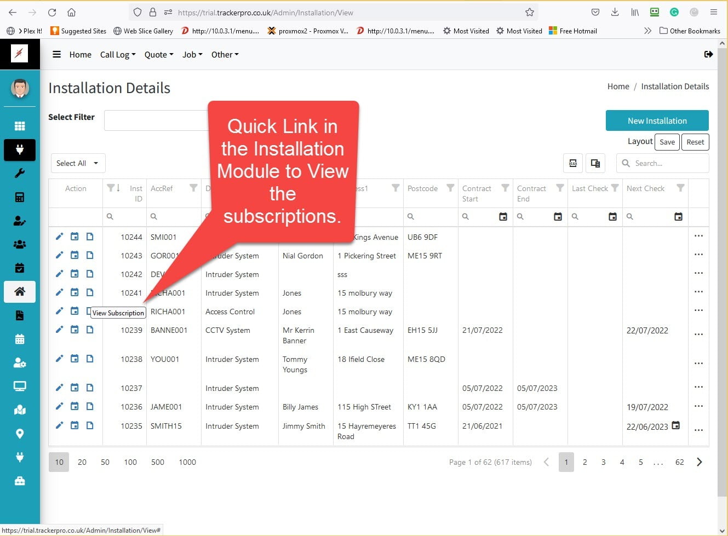Open the calendar icon for installation 10243
Viewport: 728px width, 536px height.
(74, 255)
